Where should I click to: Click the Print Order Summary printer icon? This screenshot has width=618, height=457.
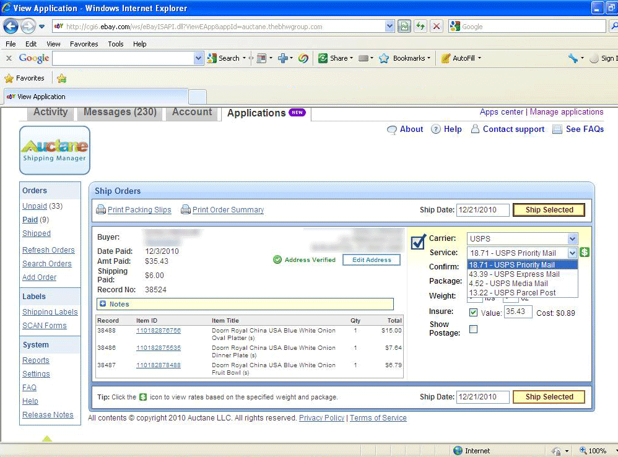(186, 209)
